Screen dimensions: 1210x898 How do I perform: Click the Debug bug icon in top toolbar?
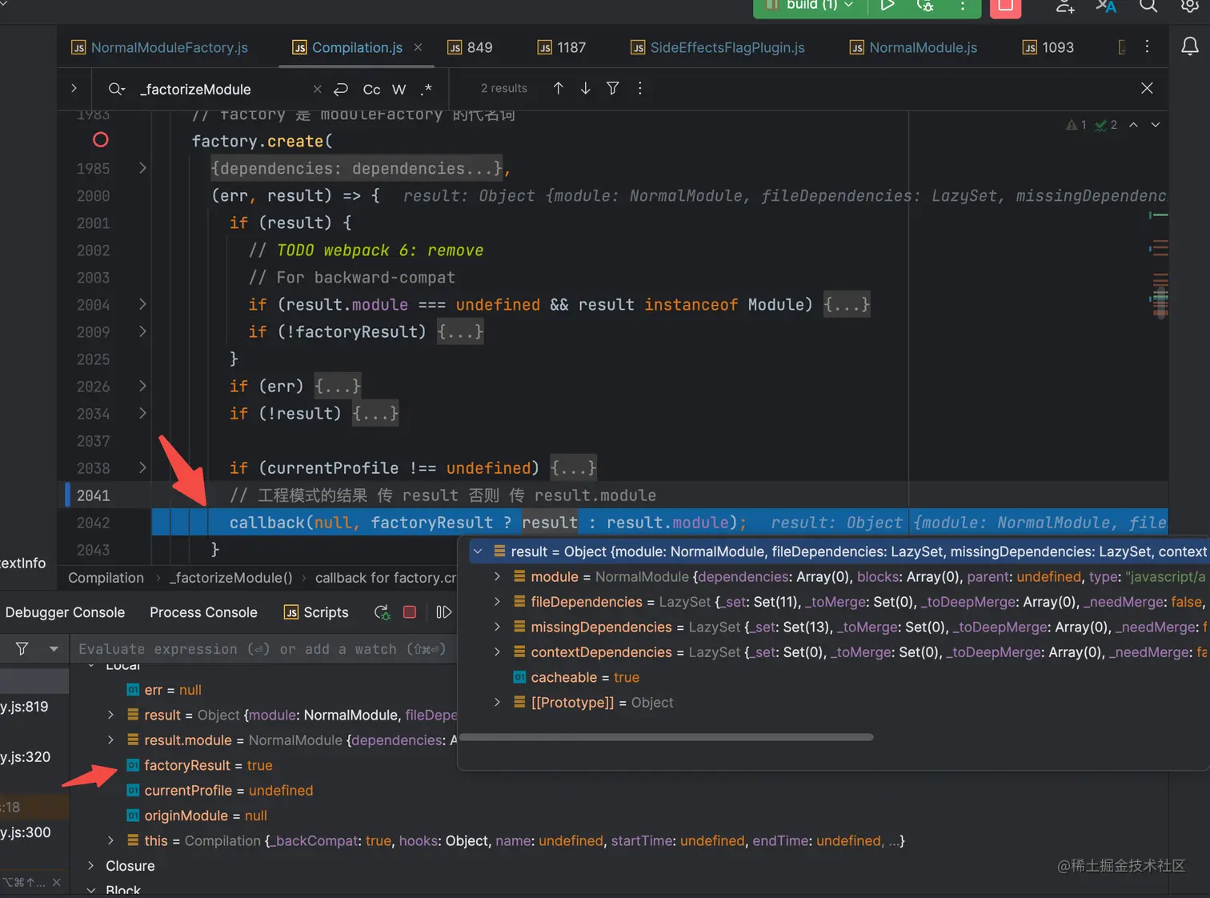pos(925,6)
